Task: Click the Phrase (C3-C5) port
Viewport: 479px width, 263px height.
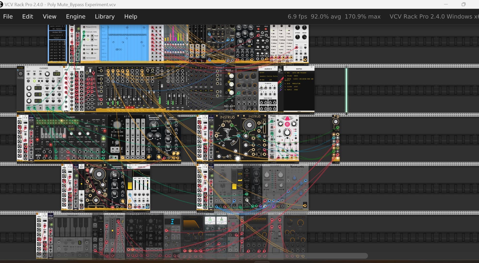Action: tap(84, 27)
